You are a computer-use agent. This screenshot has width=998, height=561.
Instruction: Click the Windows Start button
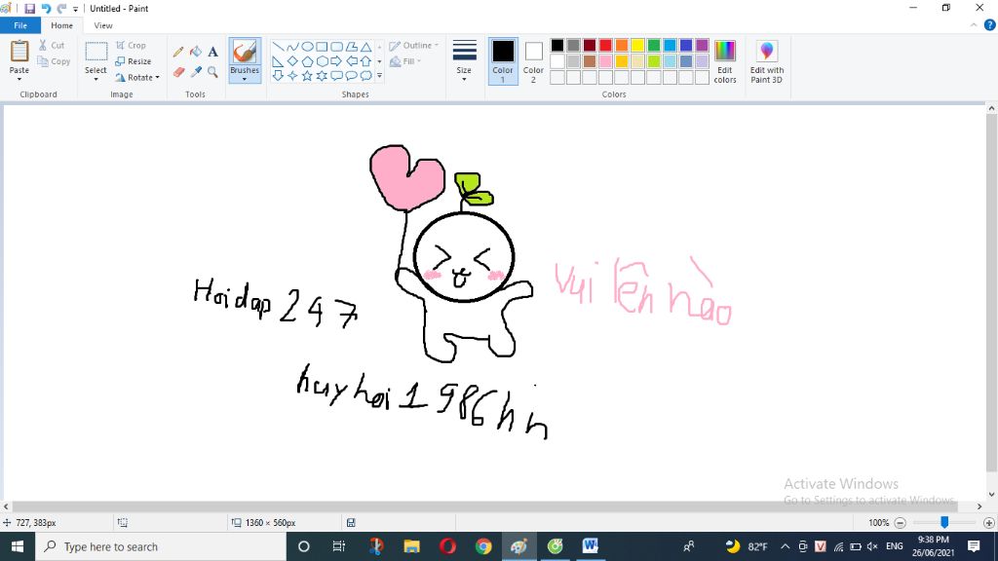click(x=18, y=546)
